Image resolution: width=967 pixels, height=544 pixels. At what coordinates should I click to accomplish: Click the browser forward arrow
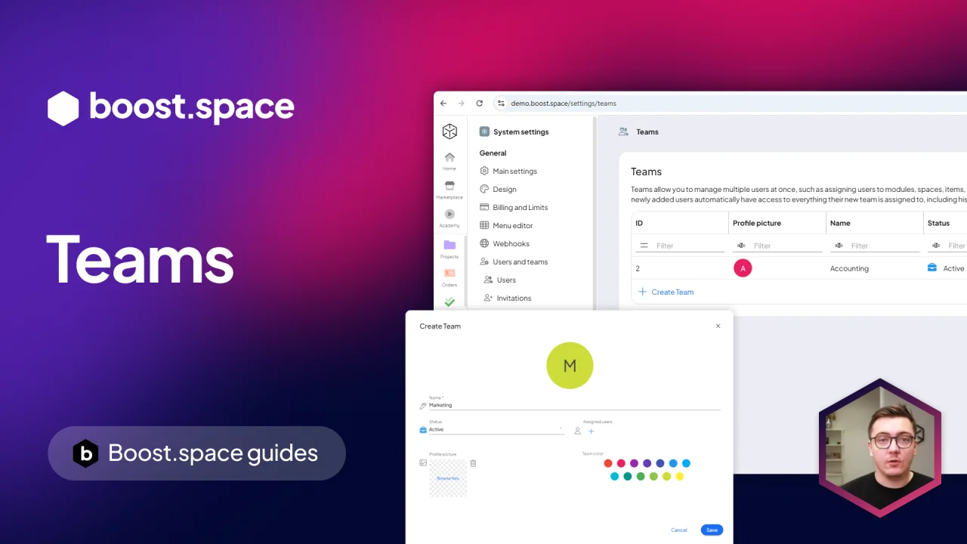point(462,104)
